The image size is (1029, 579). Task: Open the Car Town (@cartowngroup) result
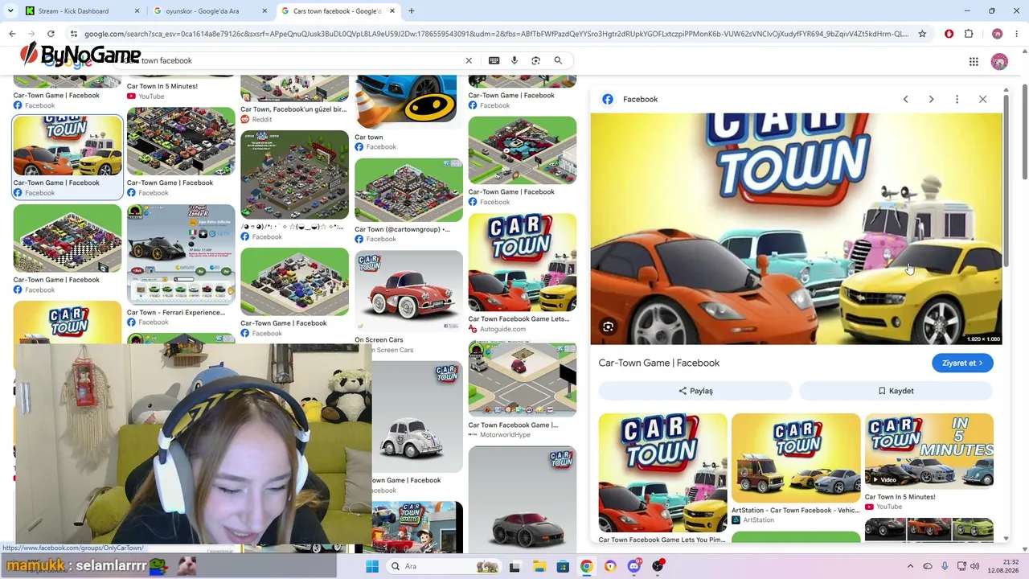pos(408,191)
